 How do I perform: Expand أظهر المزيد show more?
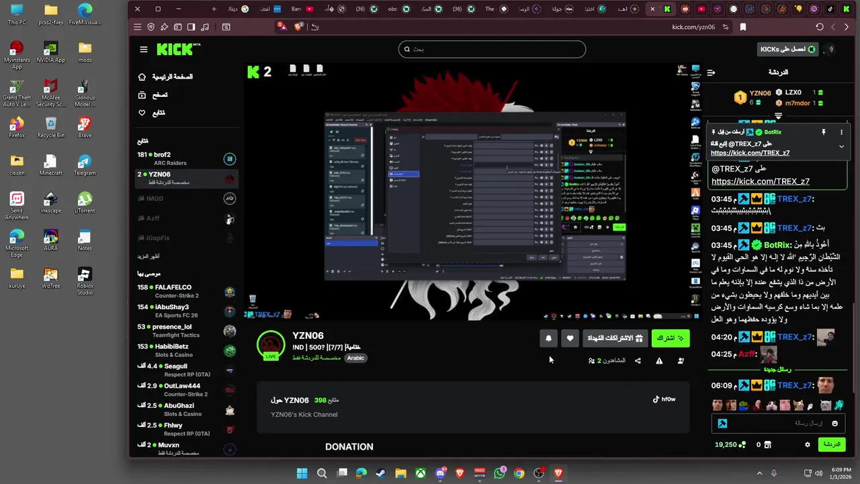[x=148, y=256]
